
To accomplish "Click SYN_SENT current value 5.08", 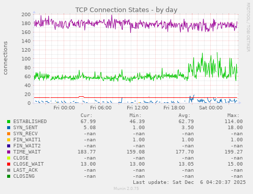I will (90, 128).
